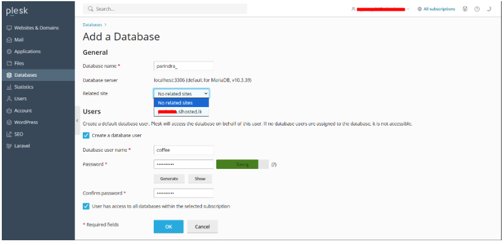Toggle the dark mode moon icon
This screenshot has height=245, width=504.
click(x=489, y=10)
